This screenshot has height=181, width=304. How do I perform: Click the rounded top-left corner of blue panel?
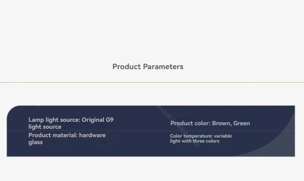click(12, 111)
